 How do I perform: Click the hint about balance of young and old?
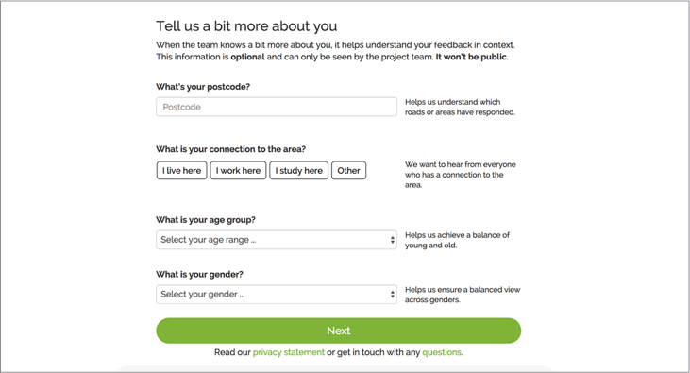[x=457, y=240]
